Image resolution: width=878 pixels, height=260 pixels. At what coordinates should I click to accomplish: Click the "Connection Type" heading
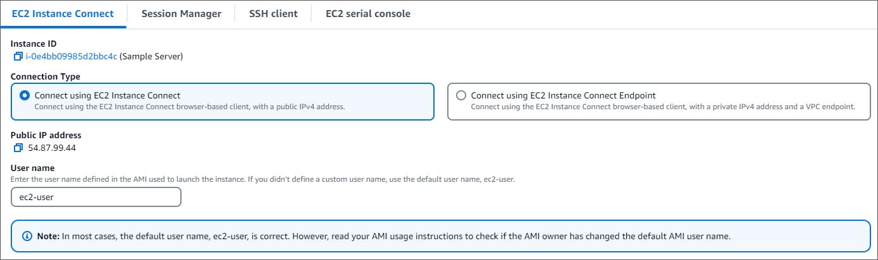pyautogui.click(x=46, y=77)
